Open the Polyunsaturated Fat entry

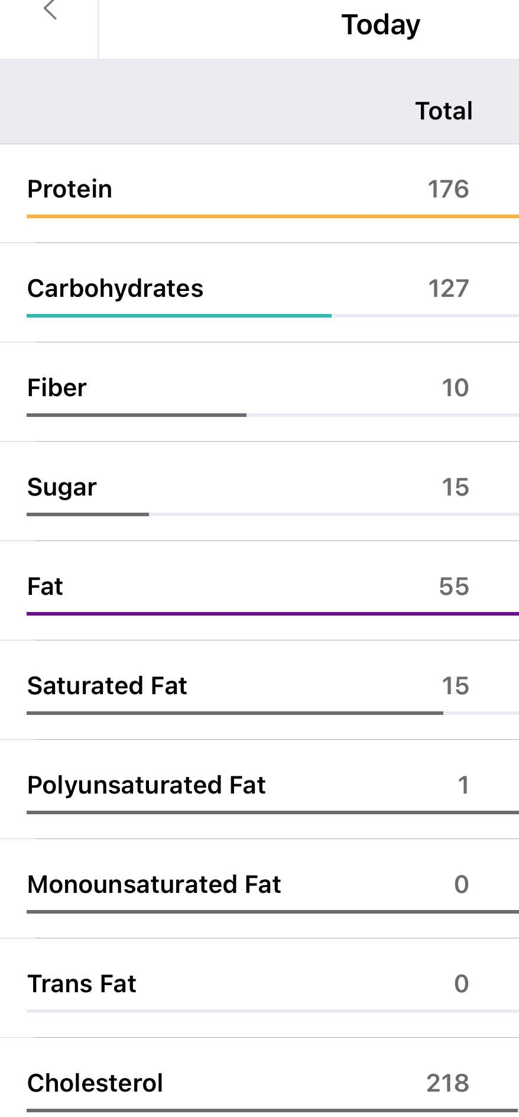pos(147,785)
